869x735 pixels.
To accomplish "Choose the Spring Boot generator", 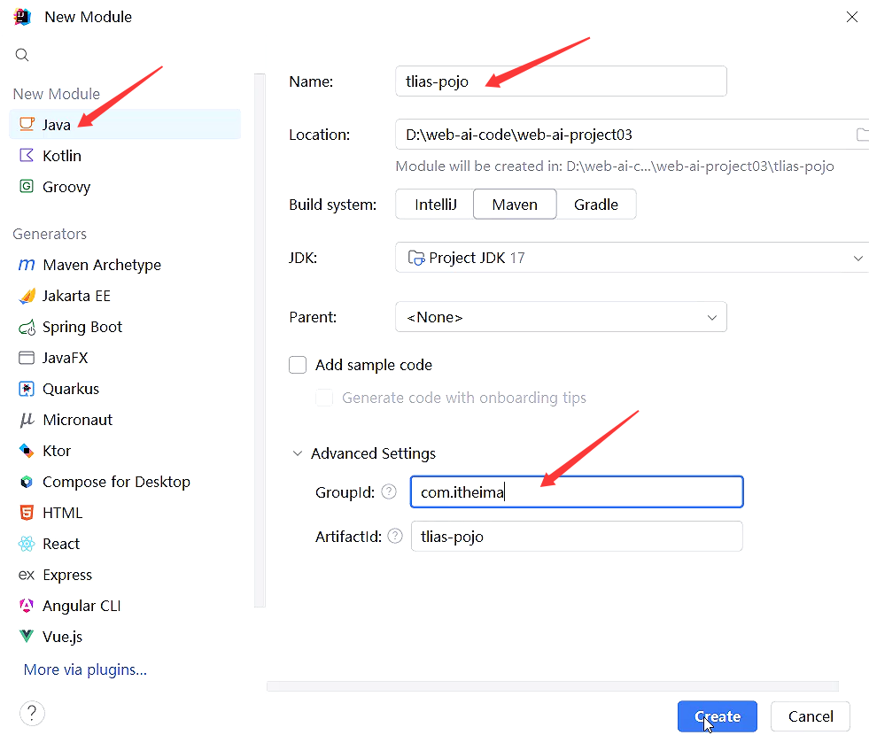I will 125,327.
